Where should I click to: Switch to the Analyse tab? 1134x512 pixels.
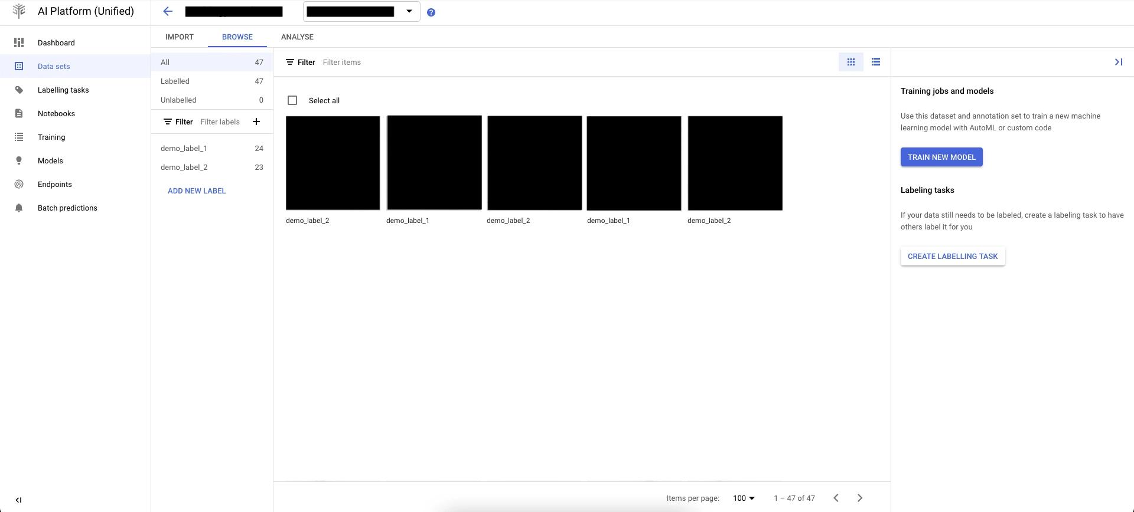click(297, 37)
